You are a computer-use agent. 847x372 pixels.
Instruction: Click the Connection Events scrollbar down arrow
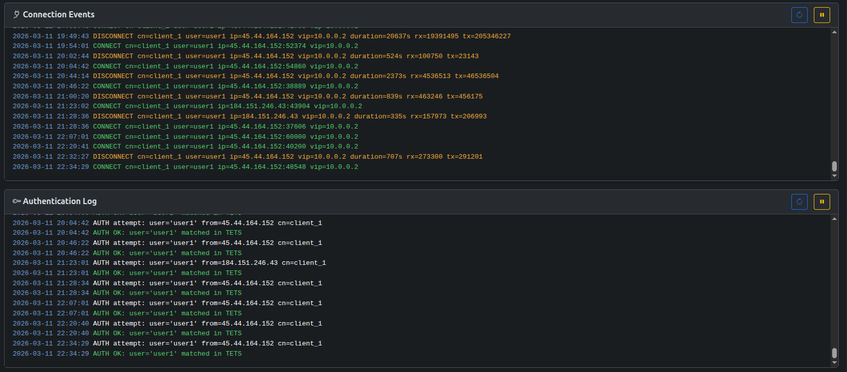[834, 176]
